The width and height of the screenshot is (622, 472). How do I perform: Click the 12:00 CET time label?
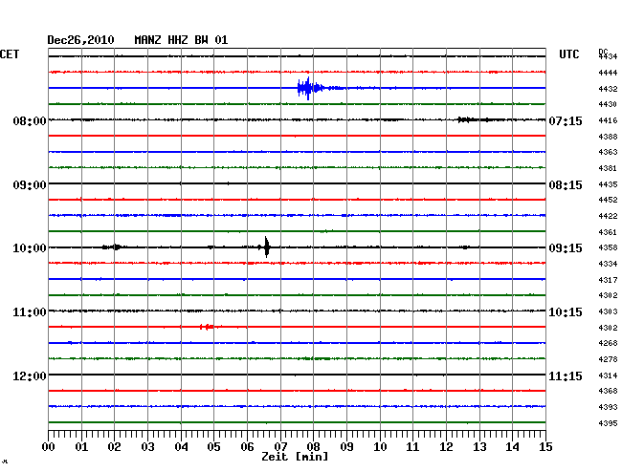30,375
